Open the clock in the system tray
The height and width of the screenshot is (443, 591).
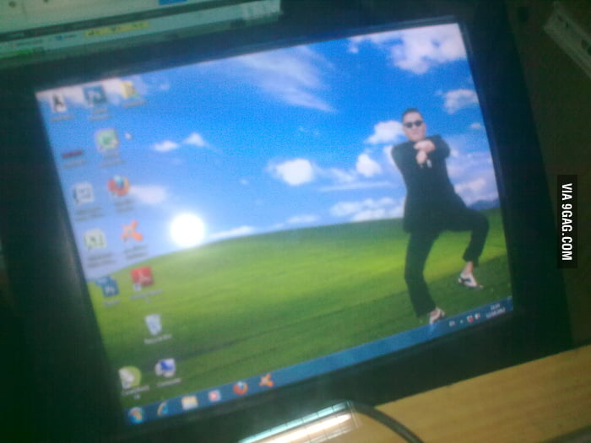click(496, 309)
